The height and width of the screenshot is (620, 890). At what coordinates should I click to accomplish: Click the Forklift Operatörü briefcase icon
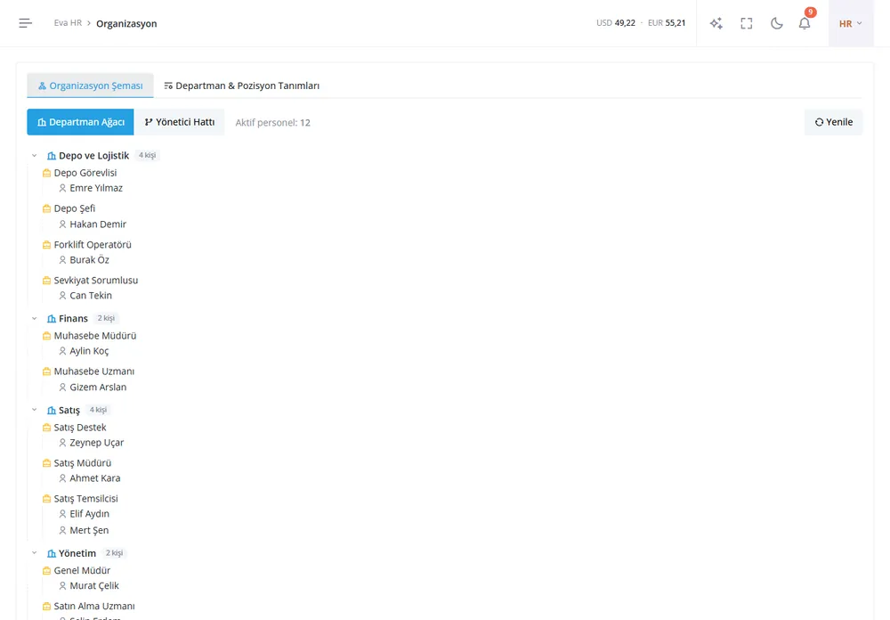46,245
